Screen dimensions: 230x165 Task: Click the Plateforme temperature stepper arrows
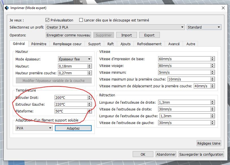(x=89, y=111)
